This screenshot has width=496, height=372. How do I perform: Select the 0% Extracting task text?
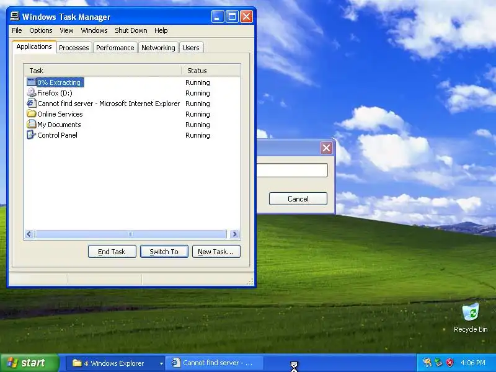[x=59, y=82]
